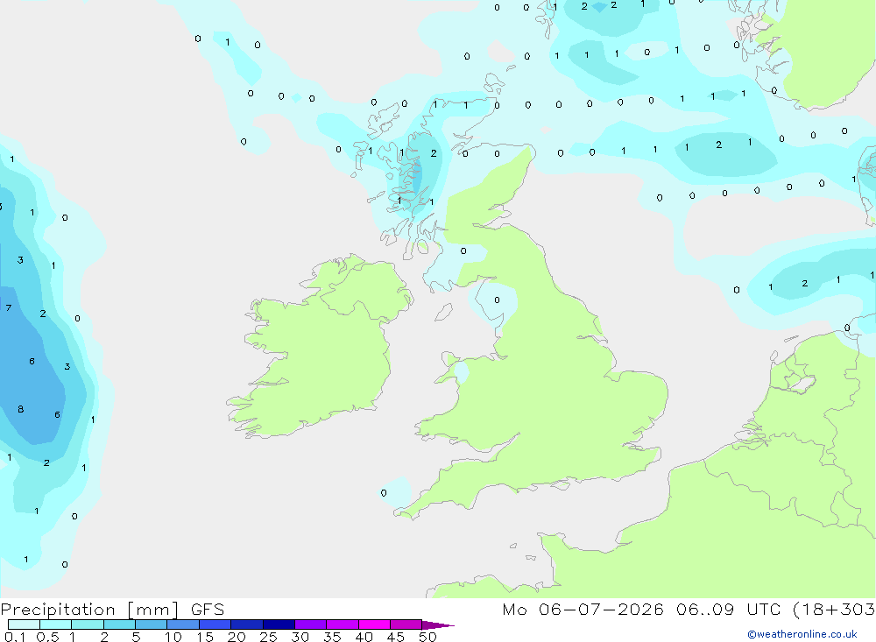Click the '15' legend scale label

205,637
